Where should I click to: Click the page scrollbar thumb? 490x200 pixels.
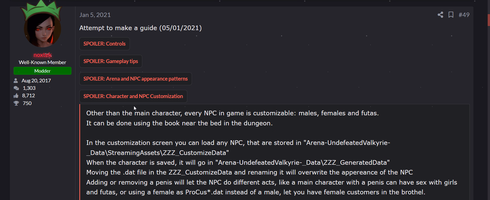(x=488, y=20)
